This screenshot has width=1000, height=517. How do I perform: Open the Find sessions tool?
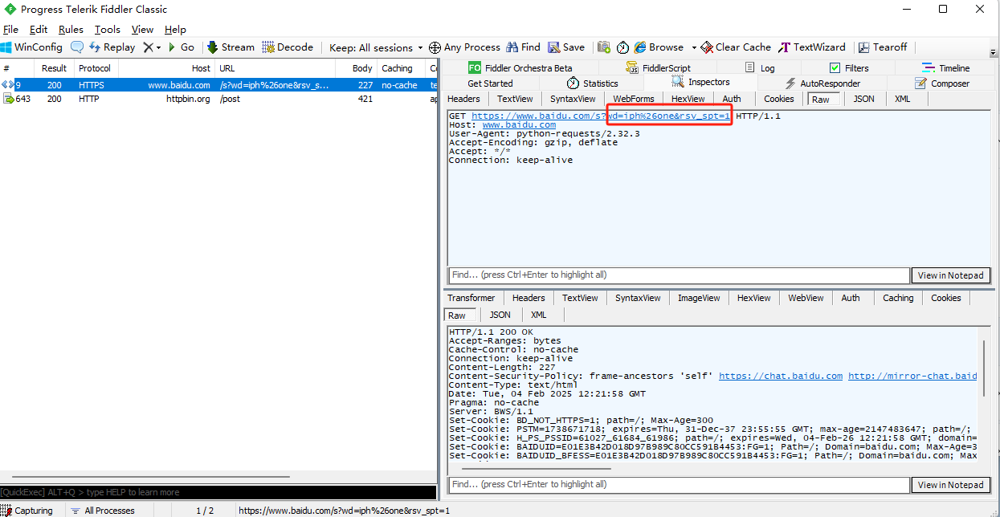524,47
